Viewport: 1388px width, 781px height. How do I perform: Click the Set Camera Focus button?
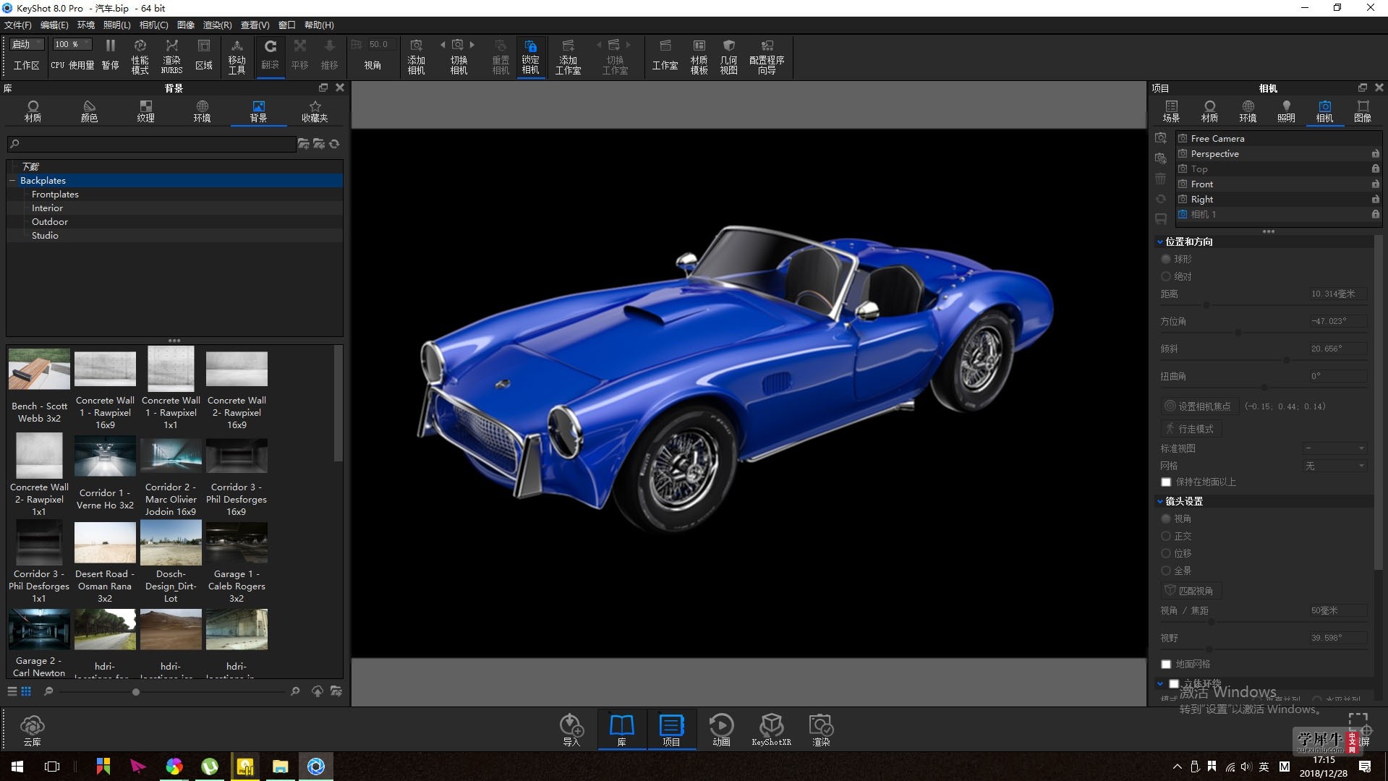(1199, 406)
